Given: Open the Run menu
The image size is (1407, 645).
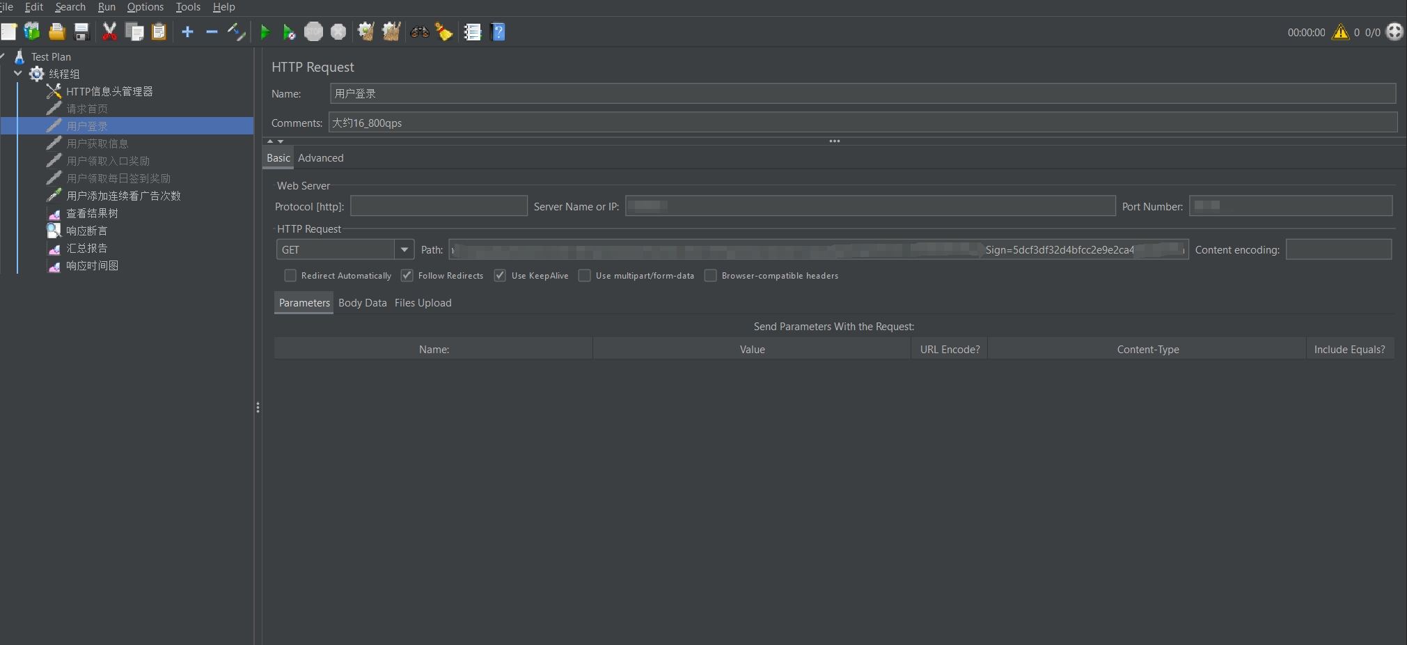Looking at the screenshot, I should (107, 7).
